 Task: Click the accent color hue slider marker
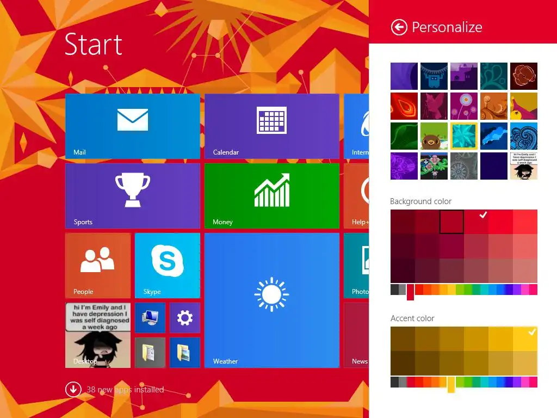point(451,385)
